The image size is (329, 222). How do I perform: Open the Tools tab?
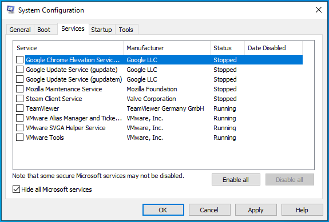[x=126, y=30]
